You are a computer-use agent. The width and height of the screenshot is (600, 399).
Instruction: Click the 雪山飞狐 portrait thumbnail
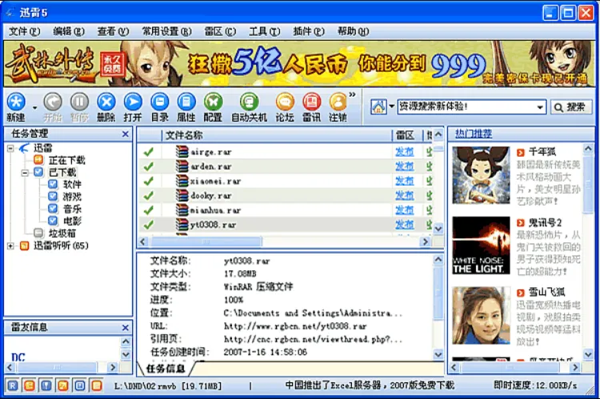pyautogui.click(x=481, y=315)
